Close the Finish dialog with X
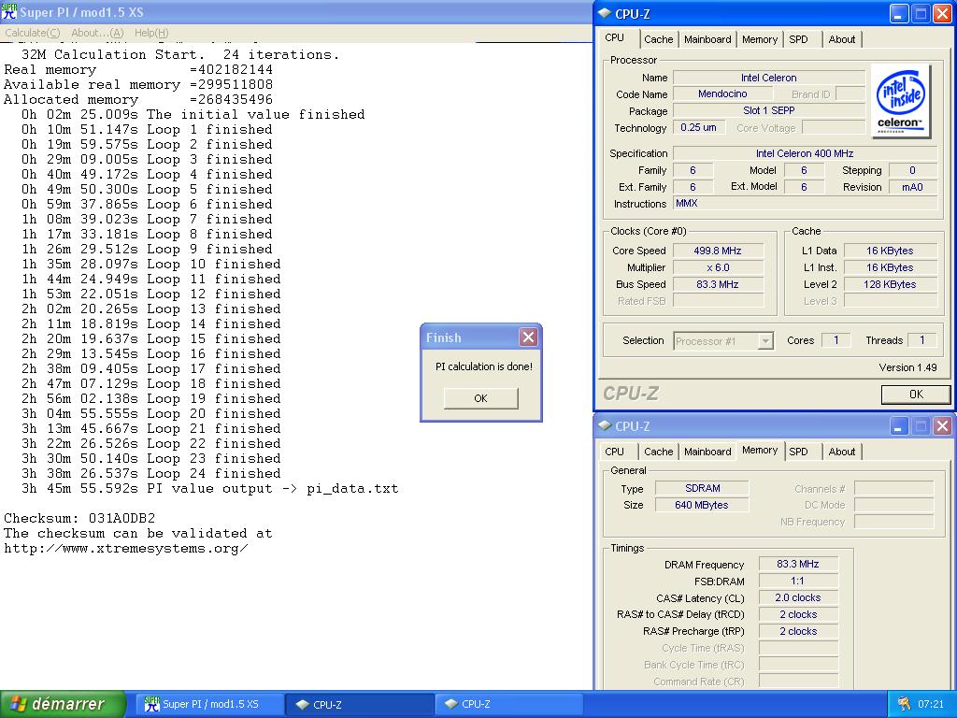This screenshot has width=957, height=718. click(529, 337)
